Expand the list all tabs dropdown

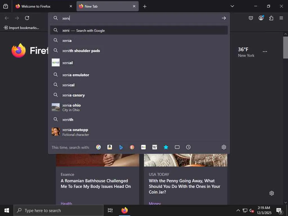232,6
